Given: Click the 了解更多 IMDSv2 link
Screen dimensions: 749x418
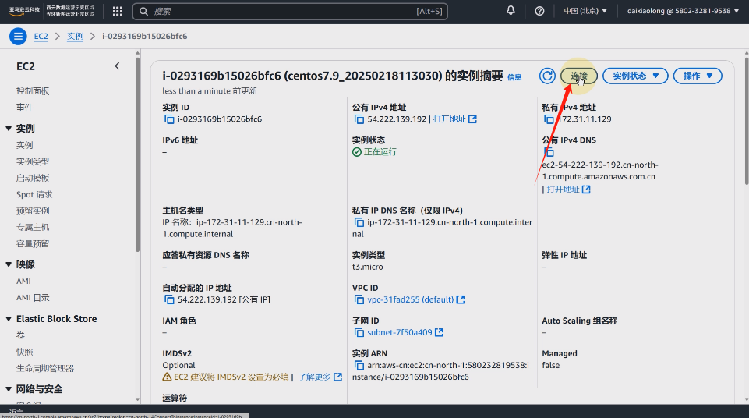Looking at the screenshot, I should [x=320, y=377].
